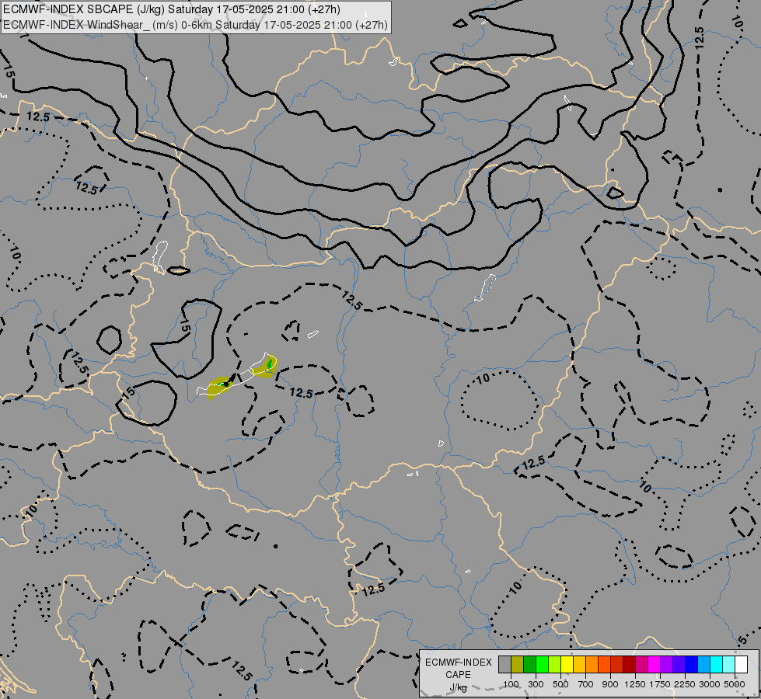Click the ECMWF-INDEX legend title text
Viewport: 761px width, 699px height.
click(458, 662)
